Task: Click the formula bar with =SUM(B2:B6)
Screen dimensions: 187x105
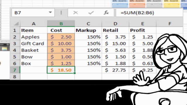Action: [x=149, y=13]
